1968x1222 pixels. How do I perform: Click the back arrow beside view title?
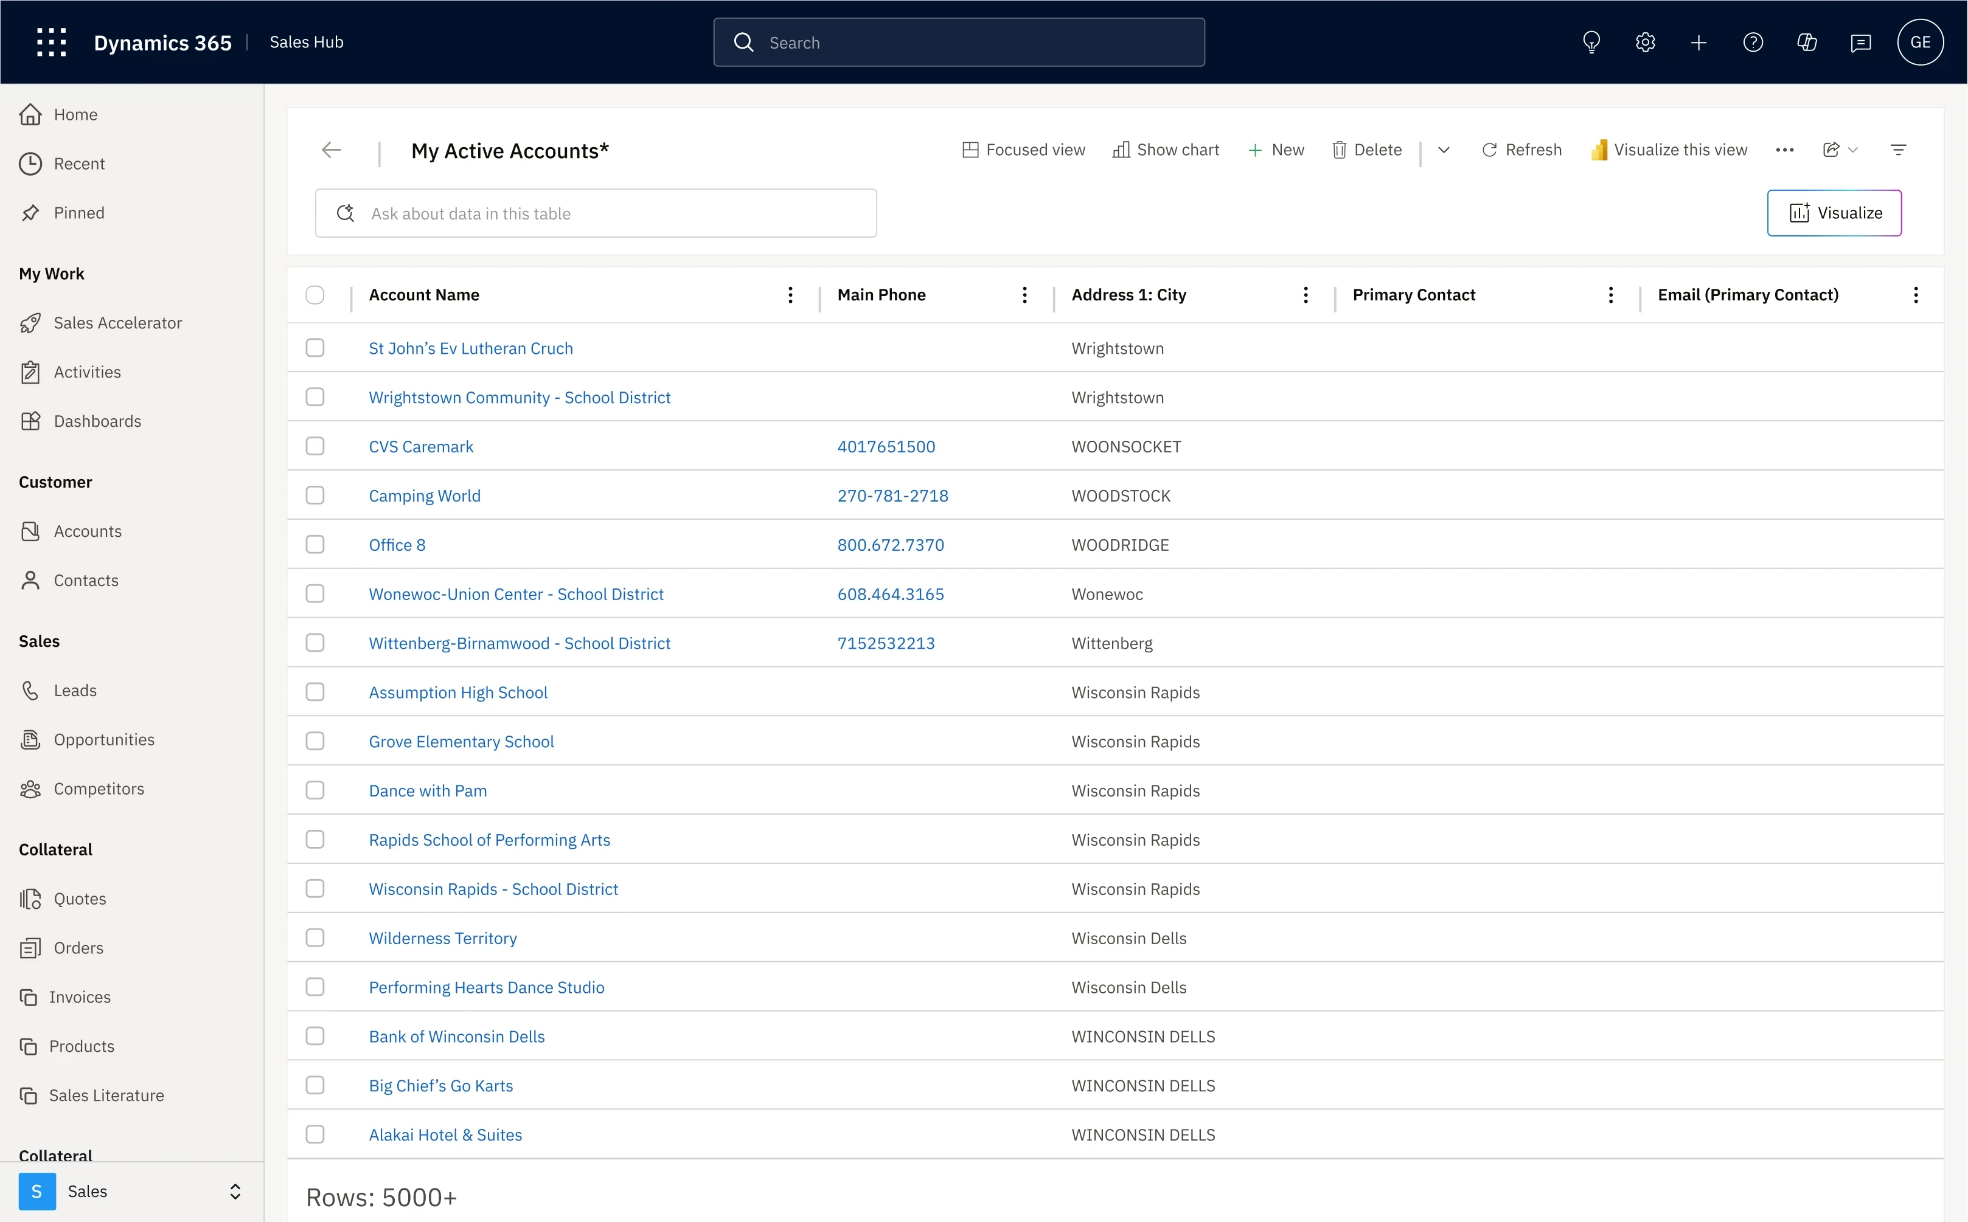coord(332,150)
